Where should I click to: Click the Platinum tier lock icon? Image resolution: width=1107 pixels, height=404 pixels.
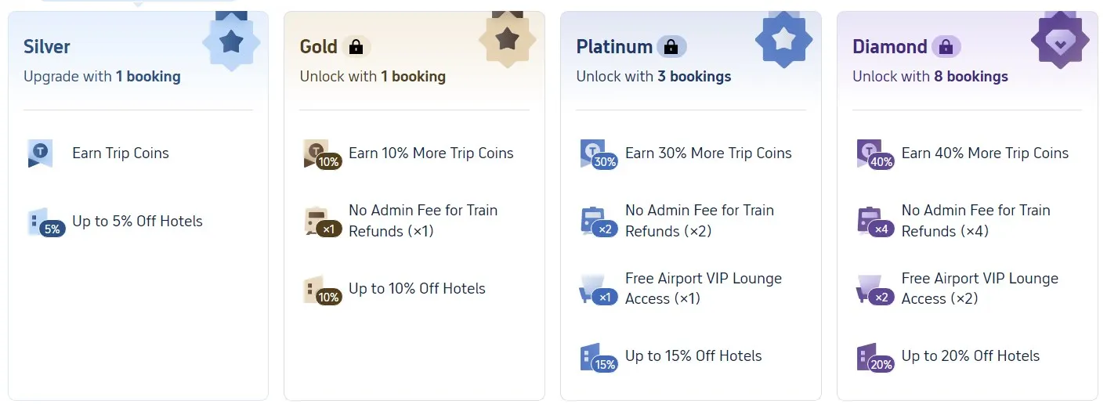[x=671, y=47]
